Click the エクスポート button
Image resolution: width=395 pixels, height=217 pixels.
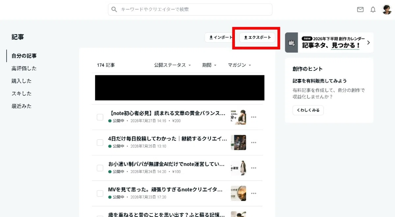(x=257, y=37)
